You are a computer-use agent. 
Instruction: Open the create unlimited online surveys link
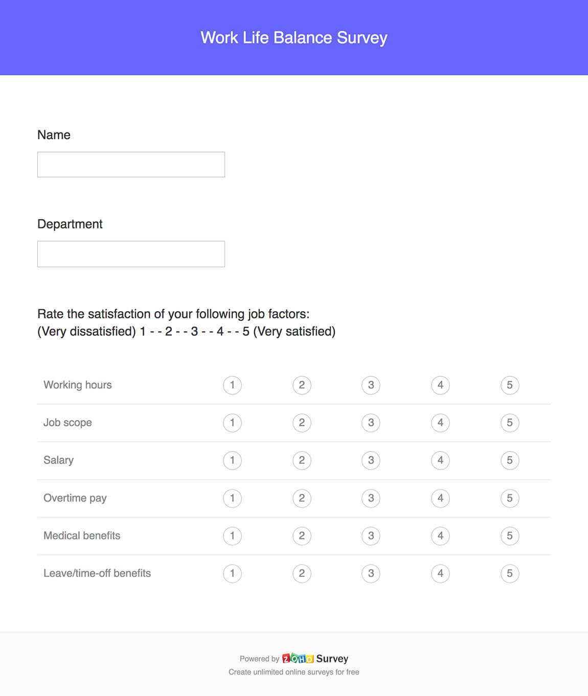(293, 672)
